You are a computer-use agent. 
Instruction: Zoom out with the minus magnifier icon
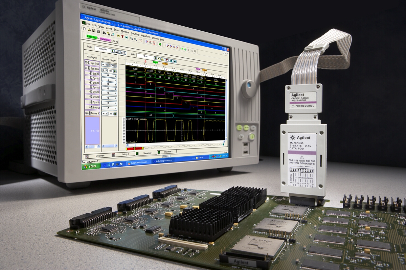[x=132, y=38]
